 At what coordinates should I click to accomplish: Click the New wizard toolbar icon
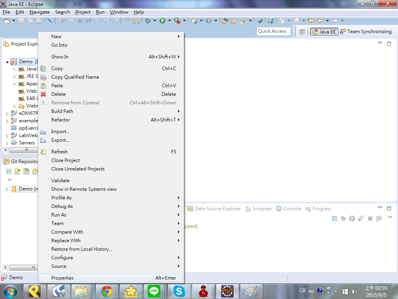[x=7, y=21]
